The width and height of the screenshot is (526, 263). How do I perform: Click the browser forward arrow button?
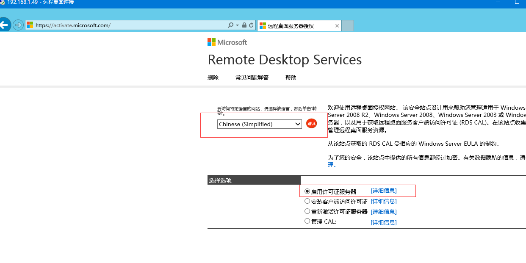(x=18, y=25)
